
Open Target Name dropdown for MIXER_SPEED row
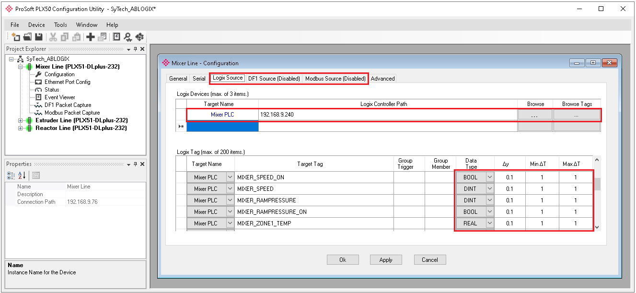230,189
